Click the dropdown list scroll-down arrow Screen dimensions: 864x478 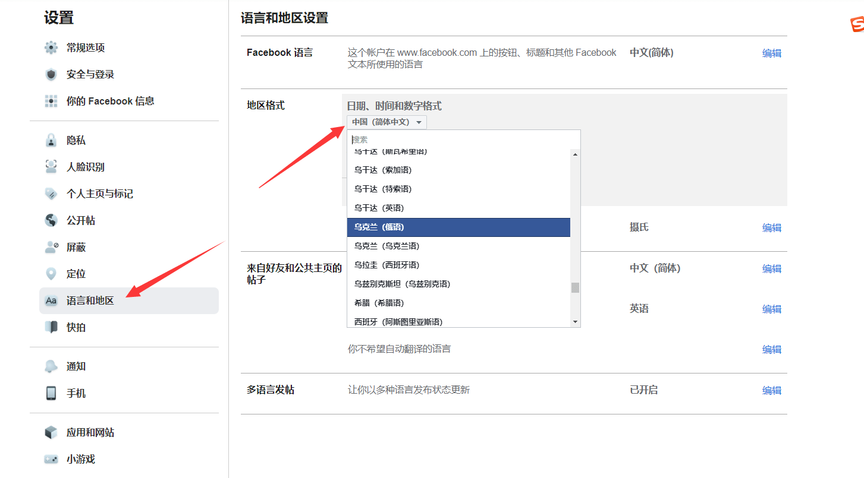pos(575,322)
